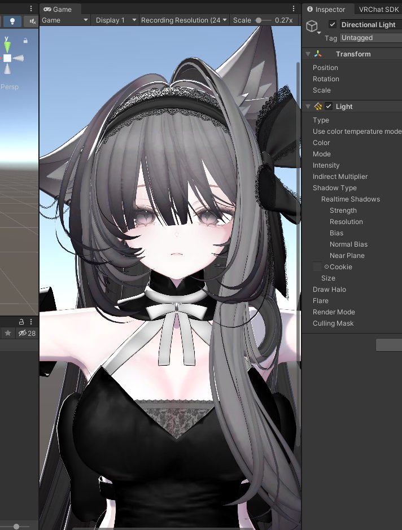Toggle hidden items eye icon showing 28
402x530 pixels.
(x=27, y=333)
